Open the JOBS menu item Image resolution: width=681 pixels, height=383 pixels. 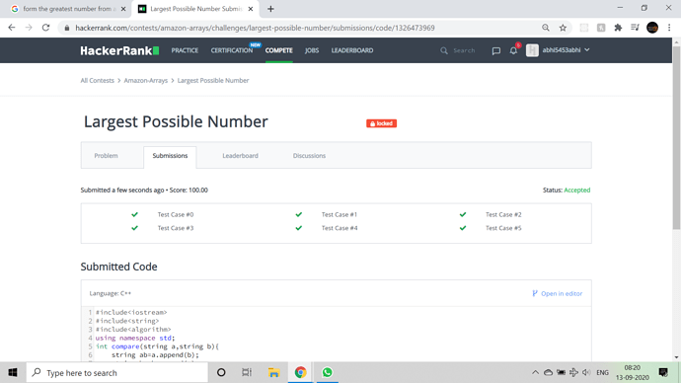tap(312, 50)
